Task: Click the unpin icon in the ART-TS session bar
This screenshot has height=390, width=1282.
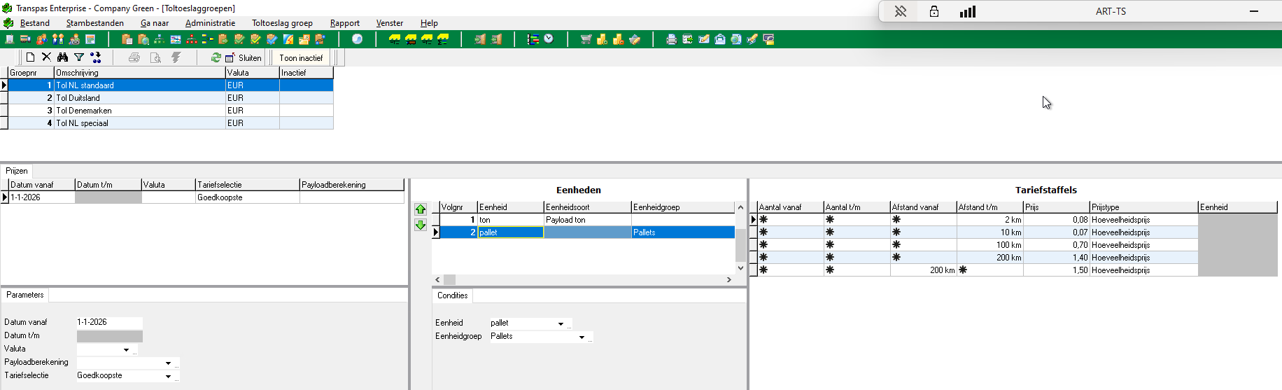Action: (x=901, y=11)
